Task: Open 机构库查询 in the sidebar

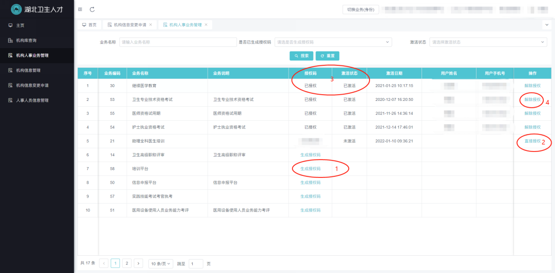Action: 26,40
